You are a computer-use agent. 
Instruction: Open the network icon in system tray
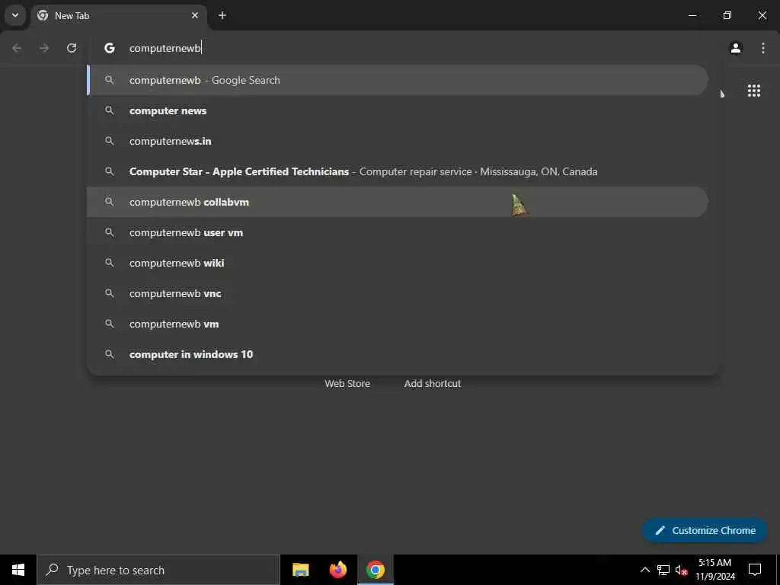click(x=663, y=570)
